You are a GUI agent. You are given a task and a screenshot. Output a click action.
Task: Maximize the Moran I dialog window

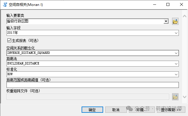click(x=168, y=4)
